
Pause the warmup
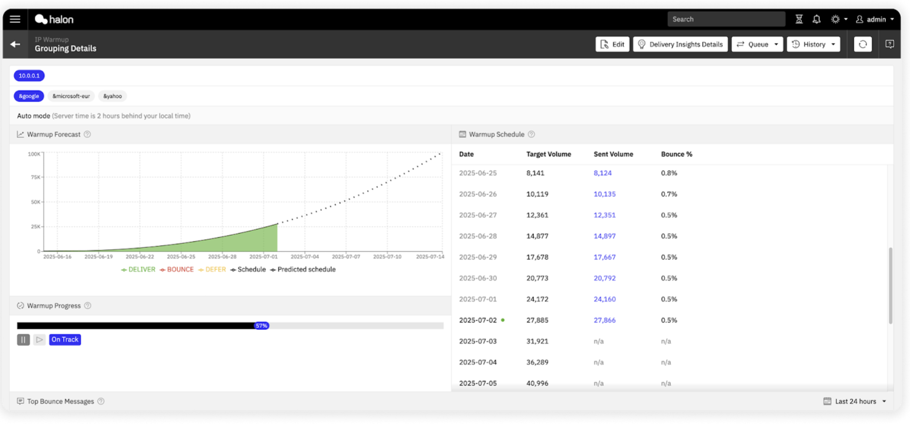(x=24, y=340)
